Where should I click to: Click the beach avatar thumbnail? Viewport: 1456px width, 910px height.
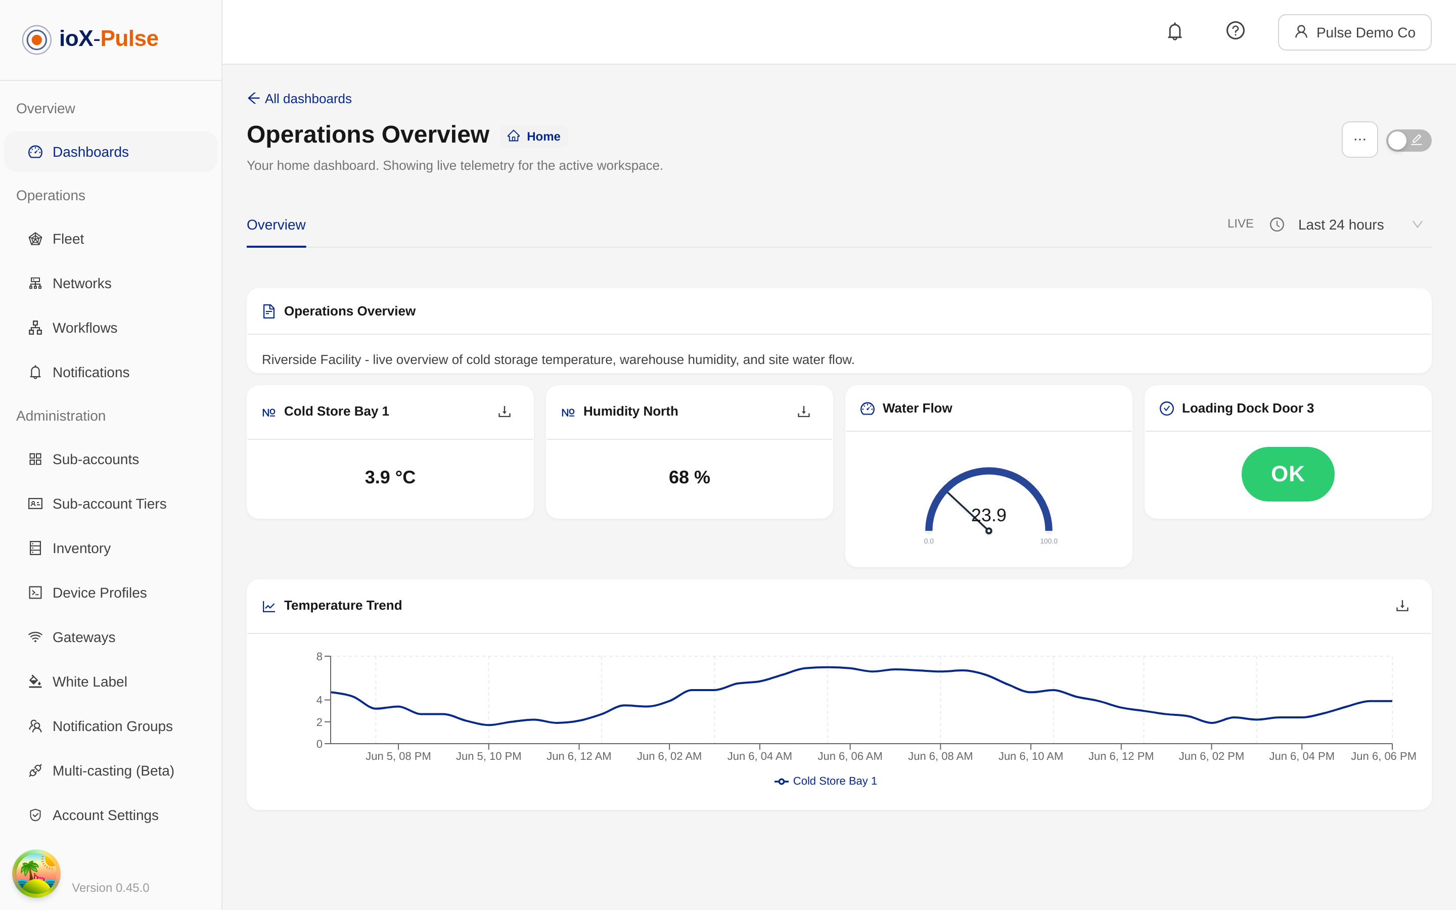click(x=36, y=874)
